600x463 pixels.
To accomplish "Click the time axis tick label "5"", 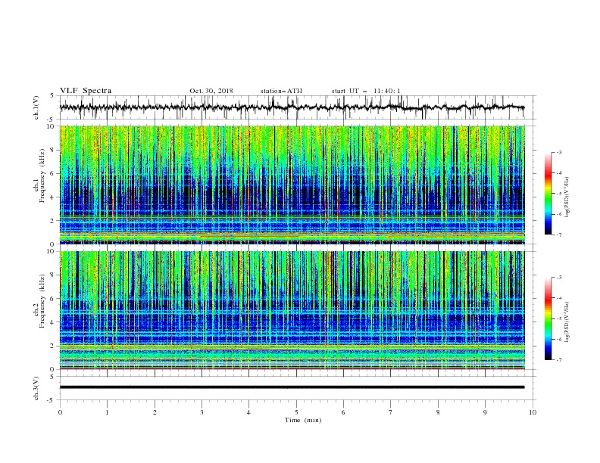I will click(x=296, y=412).
